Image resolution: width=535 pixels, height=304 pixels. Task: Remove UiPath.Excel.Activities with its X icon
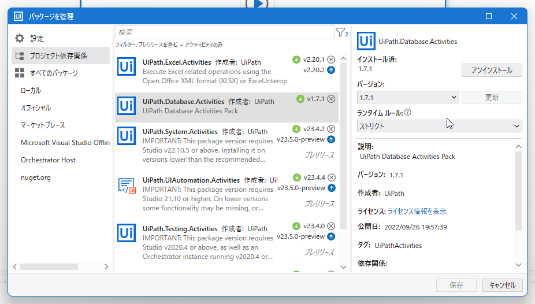tap(331, 60)
